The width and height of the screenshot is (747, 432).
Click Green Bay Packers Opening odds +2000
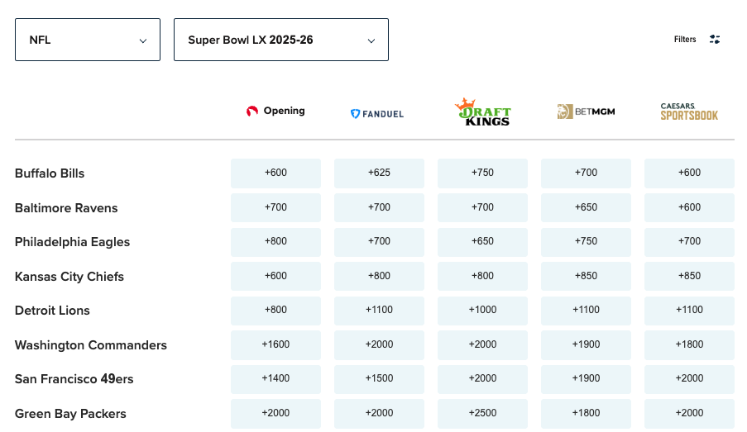275,414
